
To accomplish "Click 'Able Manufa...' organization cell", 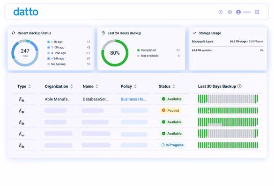I will [58, 99].
